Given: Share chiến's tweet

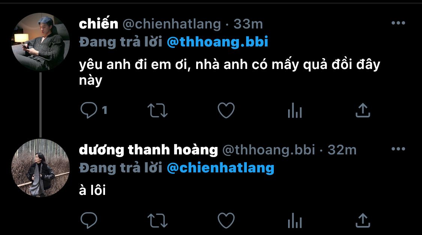Looking at the screenshot, I should [363, 110].
